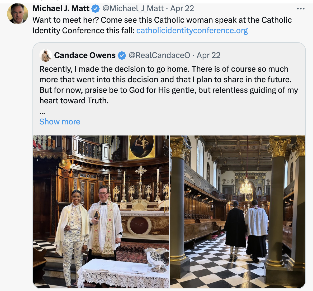
Task: Open Michael J. Matt's Apr 22 timestamp
Action: coord(182,8)
